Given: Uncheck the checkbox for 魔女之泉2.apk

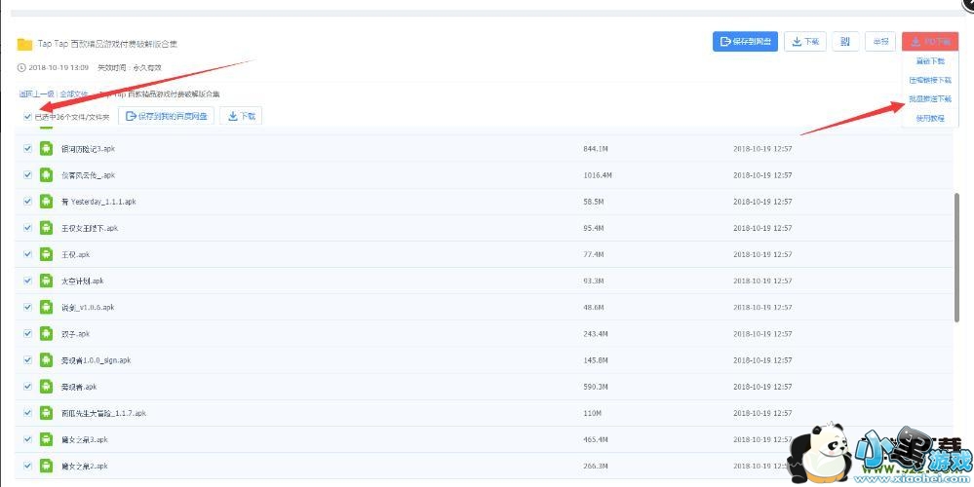Looking at the screenshot, I should [x=27, y=466].
